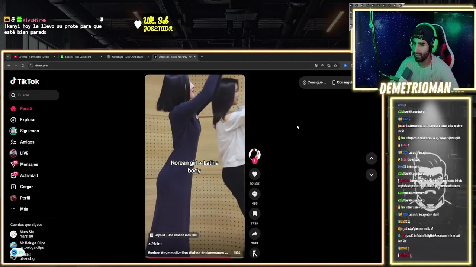This screenshot has height=267, width=476.
Task: Reload the page
Action: (23, 66)
